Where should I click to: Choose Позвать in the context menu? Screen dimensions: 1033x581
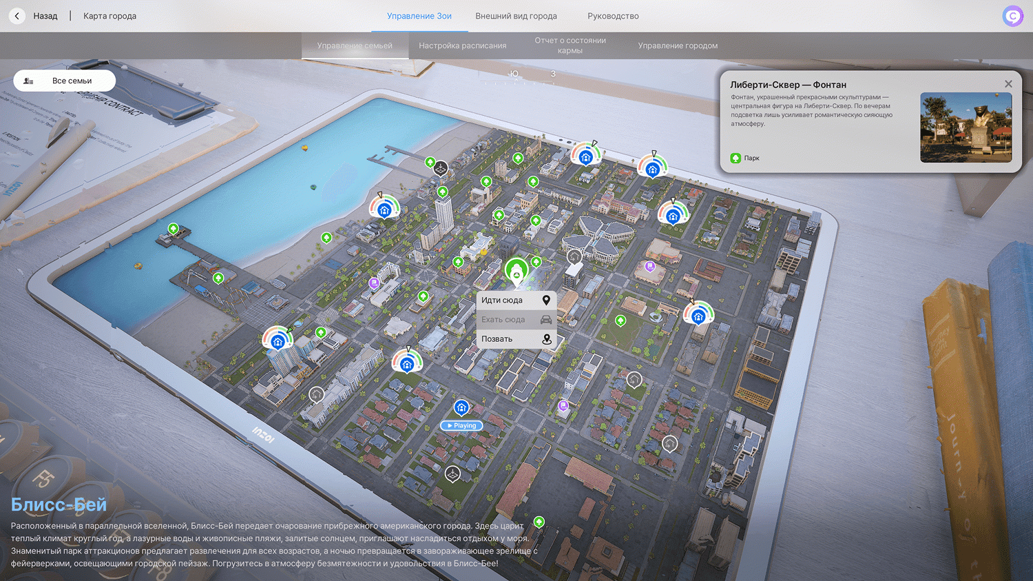[516, 339]
